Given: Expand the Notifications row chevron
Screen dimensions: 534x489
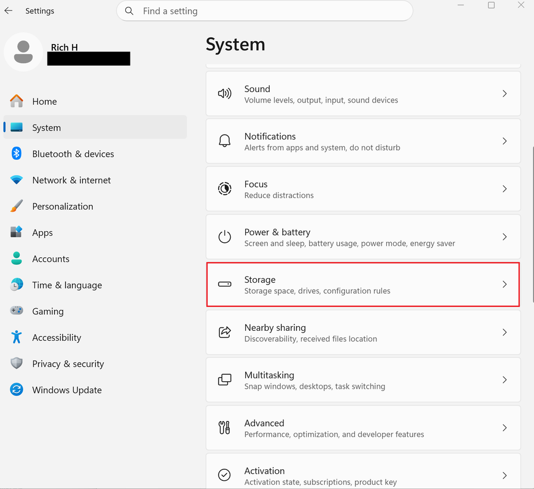Looking at the screenshot, I should (x=504, y=141).
